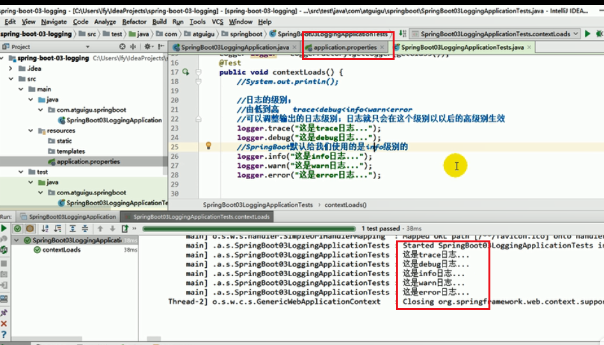The height and width of the screenshot is (345, 604).
Task: Open Project view mode dropdown
Action: point(88,47)
